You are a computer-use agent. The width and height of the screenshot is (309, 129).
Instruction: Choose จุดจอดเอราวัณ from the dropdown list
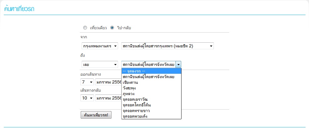click(x=151, y=99)
